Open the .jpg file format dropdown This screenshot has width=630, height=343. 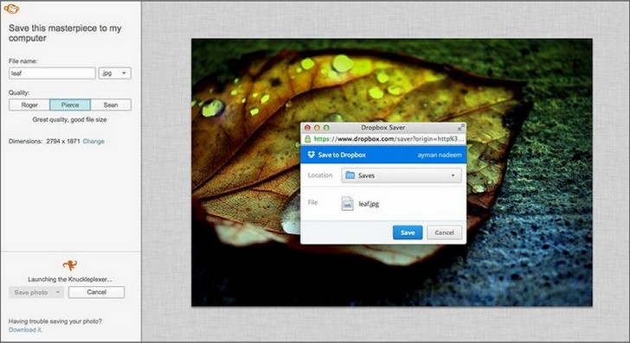point(114,73)
